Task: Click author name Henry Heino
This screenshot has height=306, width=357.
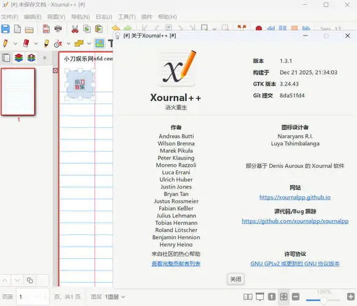Action: [x=176, y=245]
